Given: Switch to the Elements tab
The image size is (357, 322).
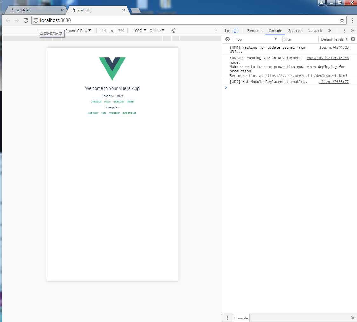Looking at the screenshot, I should [x=255, y=30].
